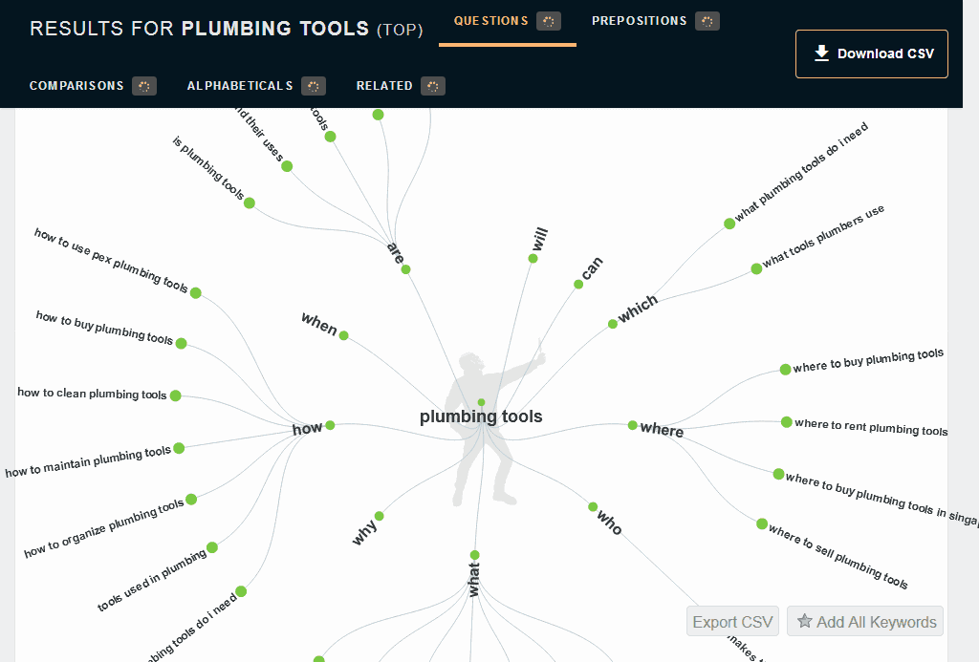
Task: Click the loading spinner badge beside Questions tab
Action: point(548,21)
